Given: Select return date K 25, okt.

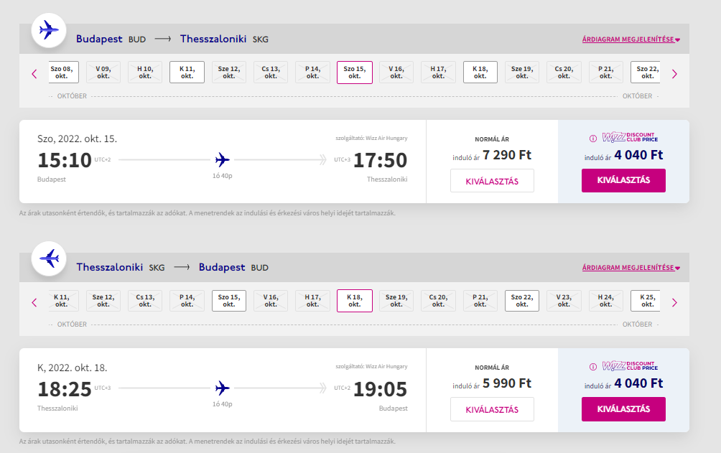Looking at the screenshot, I should (646, 301).
